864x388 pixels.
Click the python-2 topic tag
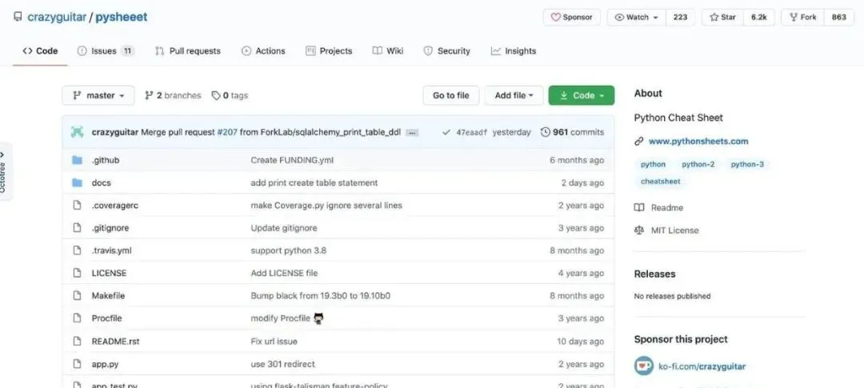(x=698, y=164)
